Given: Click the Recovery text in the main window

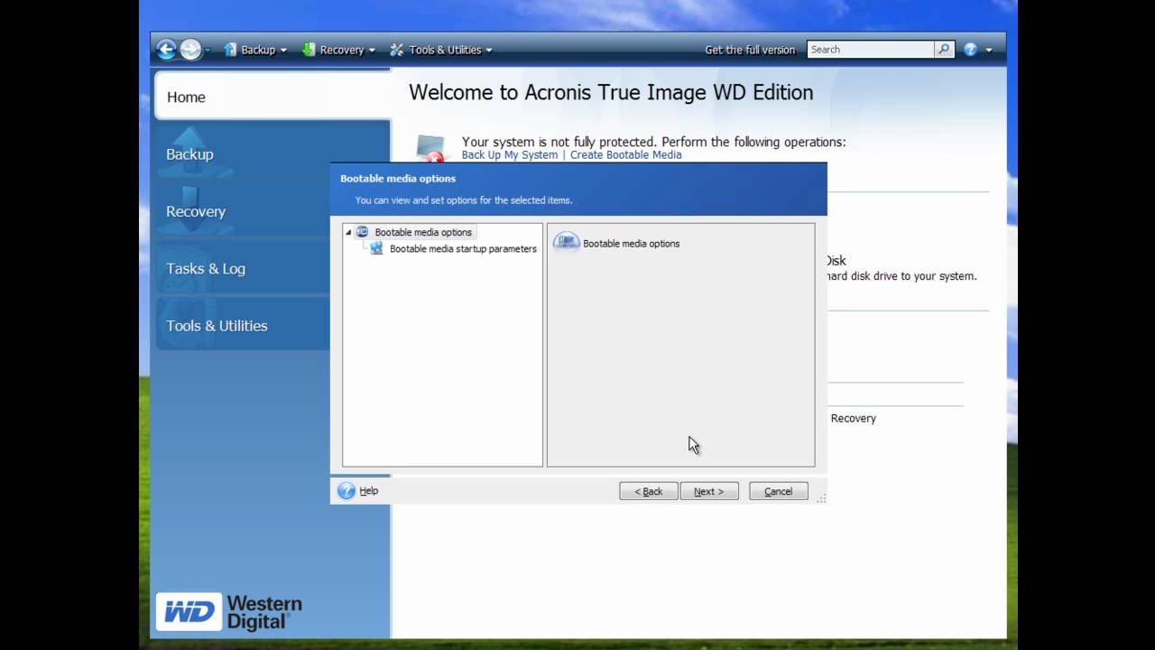Looking at the screenshot, I should [853, 419].
